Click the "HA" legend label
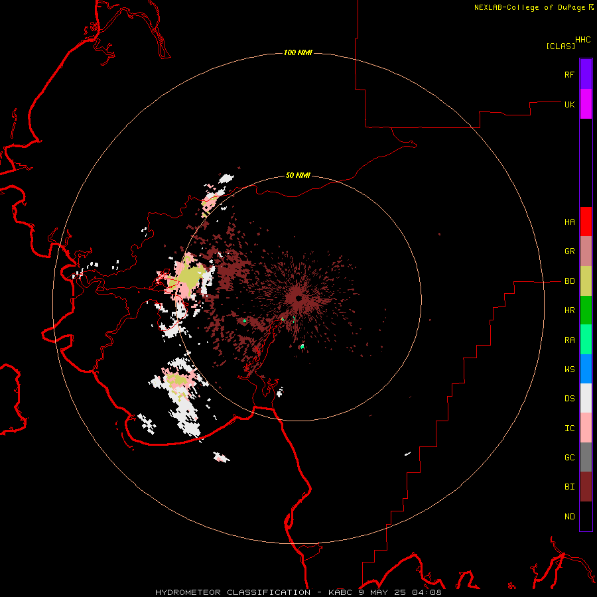Viewport: 597px width, 597px height. coord(569,222)
